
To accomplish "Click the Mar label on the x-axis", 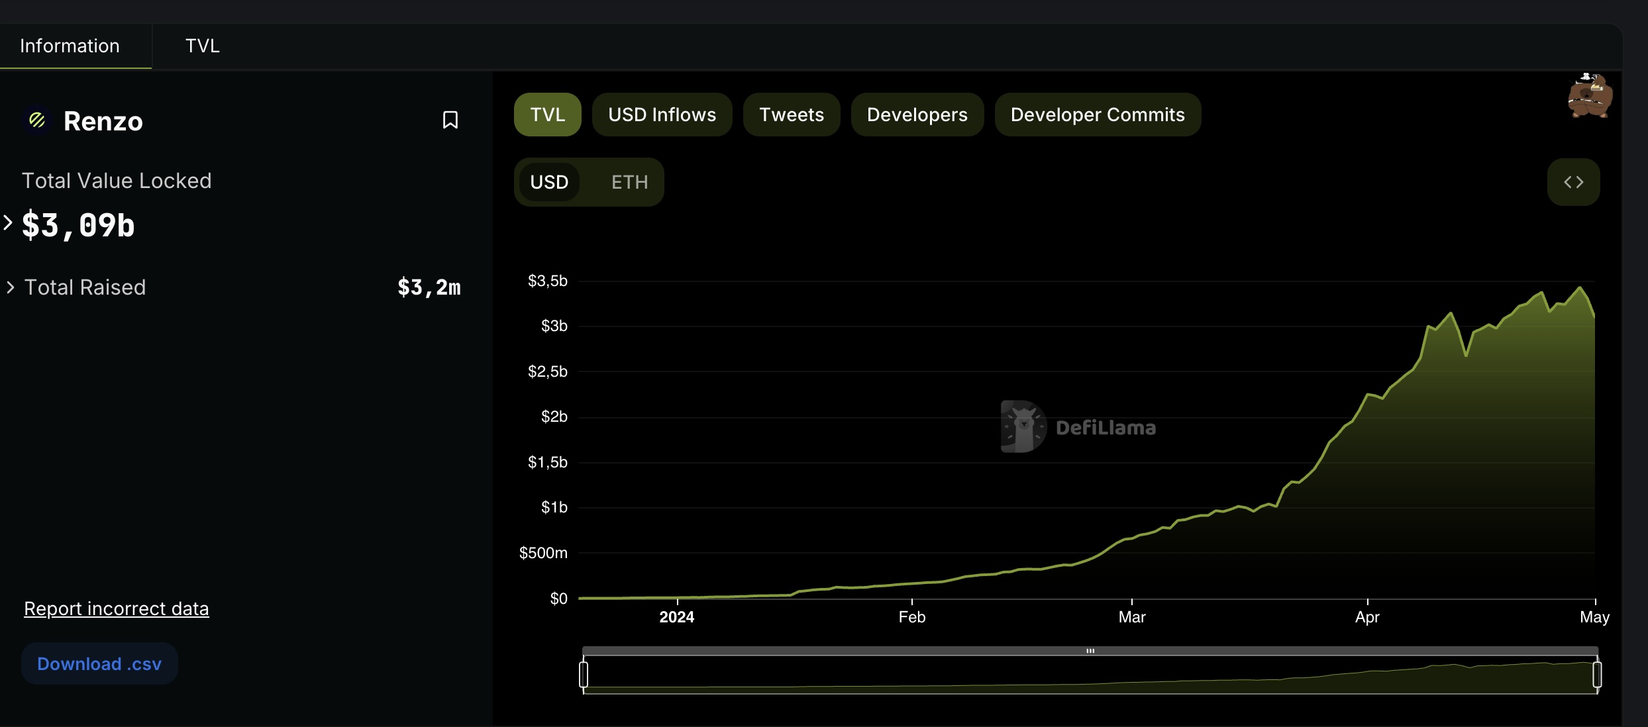I will [1132, 617].
